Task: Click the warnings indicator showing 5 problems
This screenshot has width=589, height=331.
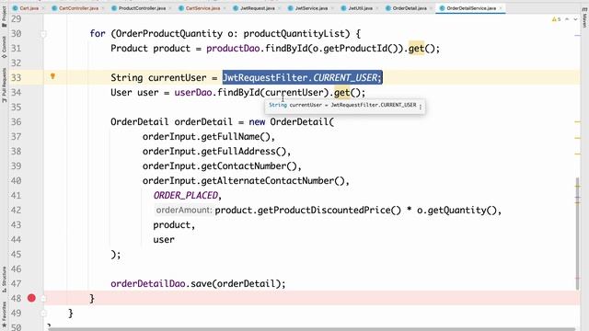Action: click(x=556, y=19)
